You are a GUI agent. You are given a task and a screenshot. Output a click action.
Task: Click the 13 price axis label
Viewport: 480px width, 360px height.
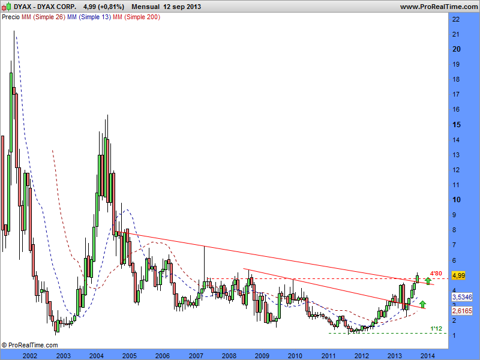point(456,155)
